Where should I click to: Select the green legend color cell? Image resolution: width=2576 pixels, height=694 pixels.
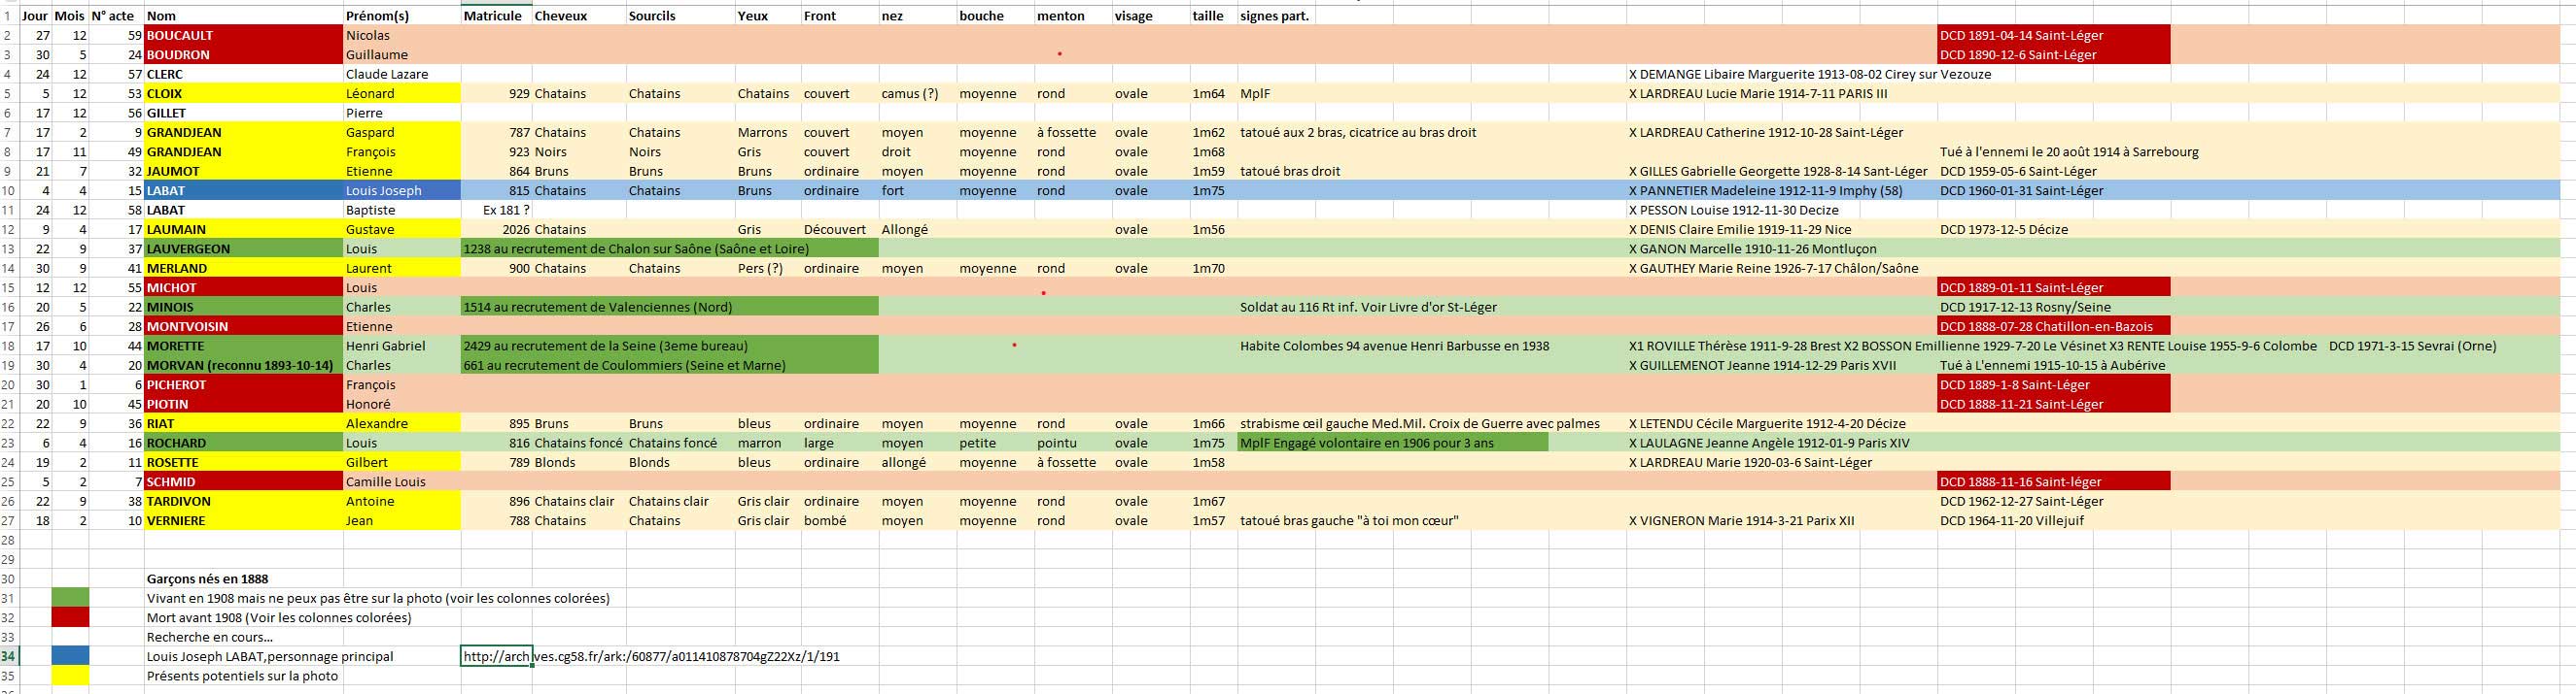coord(70,598)
